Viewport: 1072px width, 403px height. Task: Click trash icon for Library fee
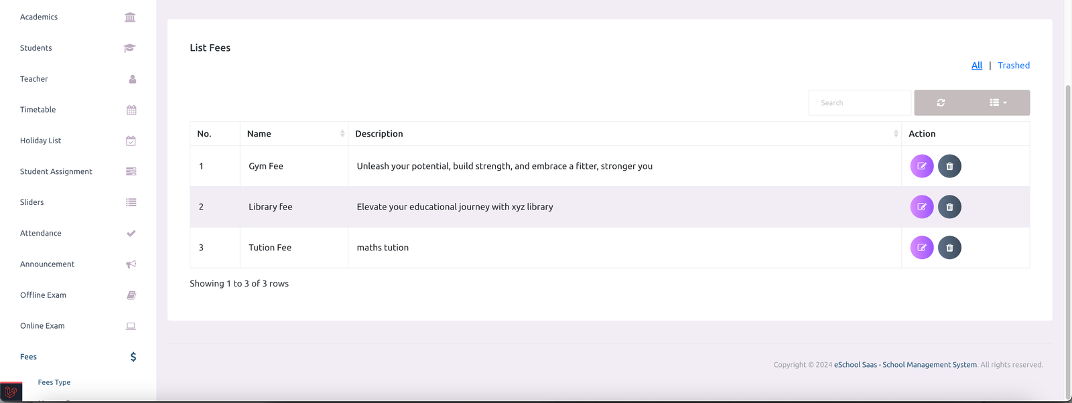pos(949,207)
